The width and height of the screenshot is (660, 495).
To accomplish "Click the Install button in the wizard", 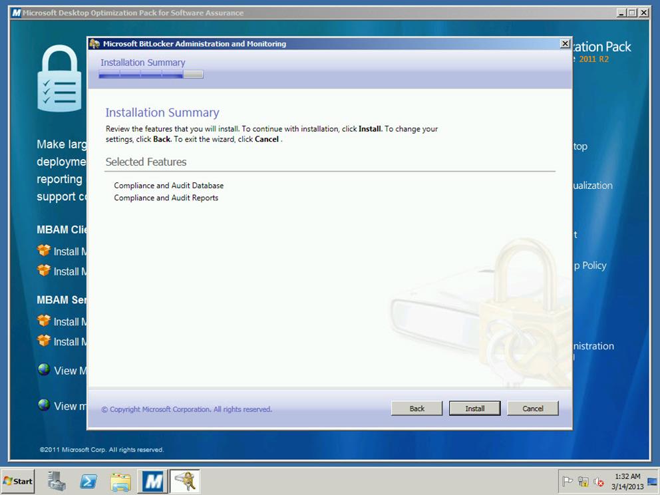I will [475, 409].
